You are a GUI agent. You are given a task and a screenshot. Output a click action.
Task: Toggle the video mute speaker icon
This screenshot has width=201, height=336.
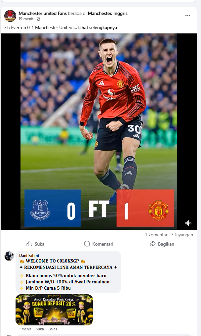(x=188, y=223)
